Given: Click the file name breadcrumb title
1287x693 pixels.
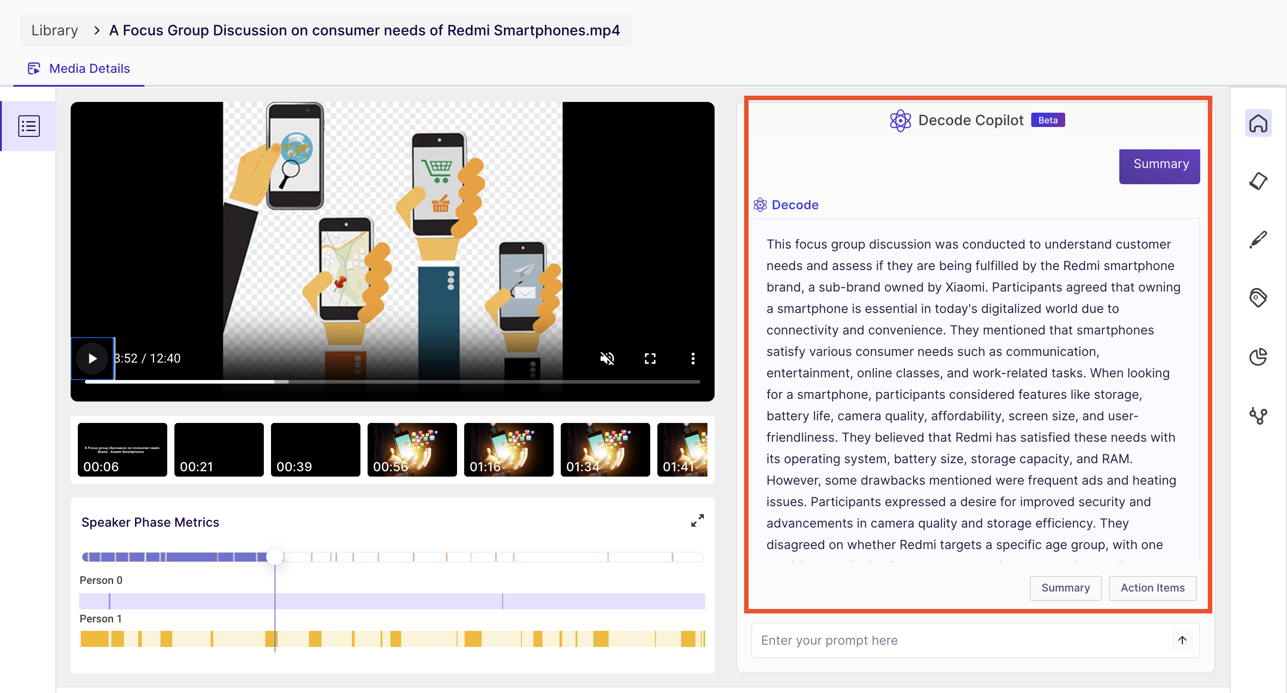Looking at the screenshot, I should click(364, 30).
